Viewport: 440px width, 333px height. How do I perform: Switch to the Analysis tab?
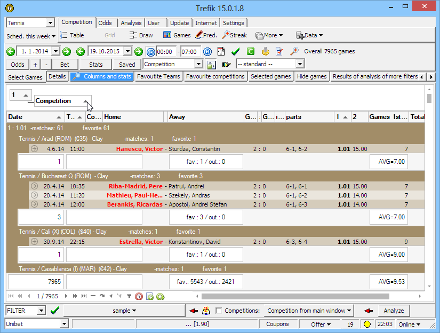point(131,23)
